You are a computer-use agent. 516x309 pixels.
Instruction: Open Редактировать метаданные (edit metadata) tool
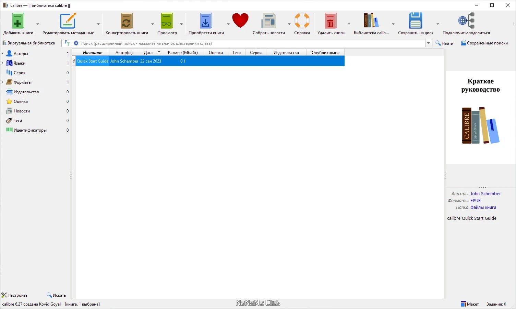pos(68,21)
